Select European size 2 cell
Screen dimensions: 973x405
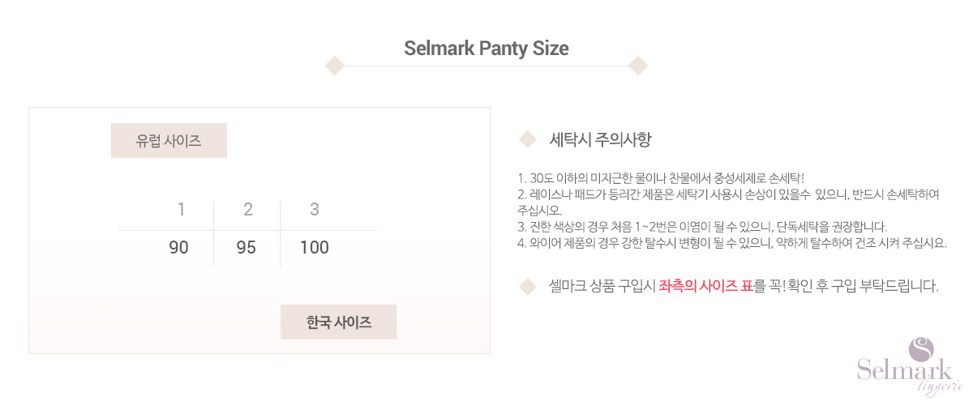pyautogui.click(x=247, y=210)
